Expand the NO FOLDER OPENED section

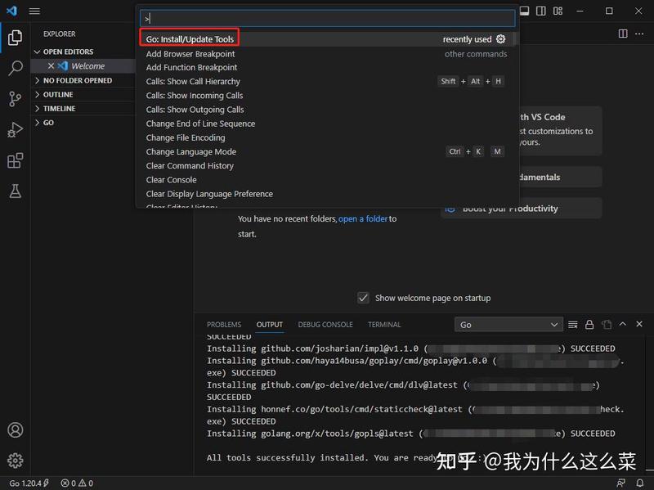(83, 80)
